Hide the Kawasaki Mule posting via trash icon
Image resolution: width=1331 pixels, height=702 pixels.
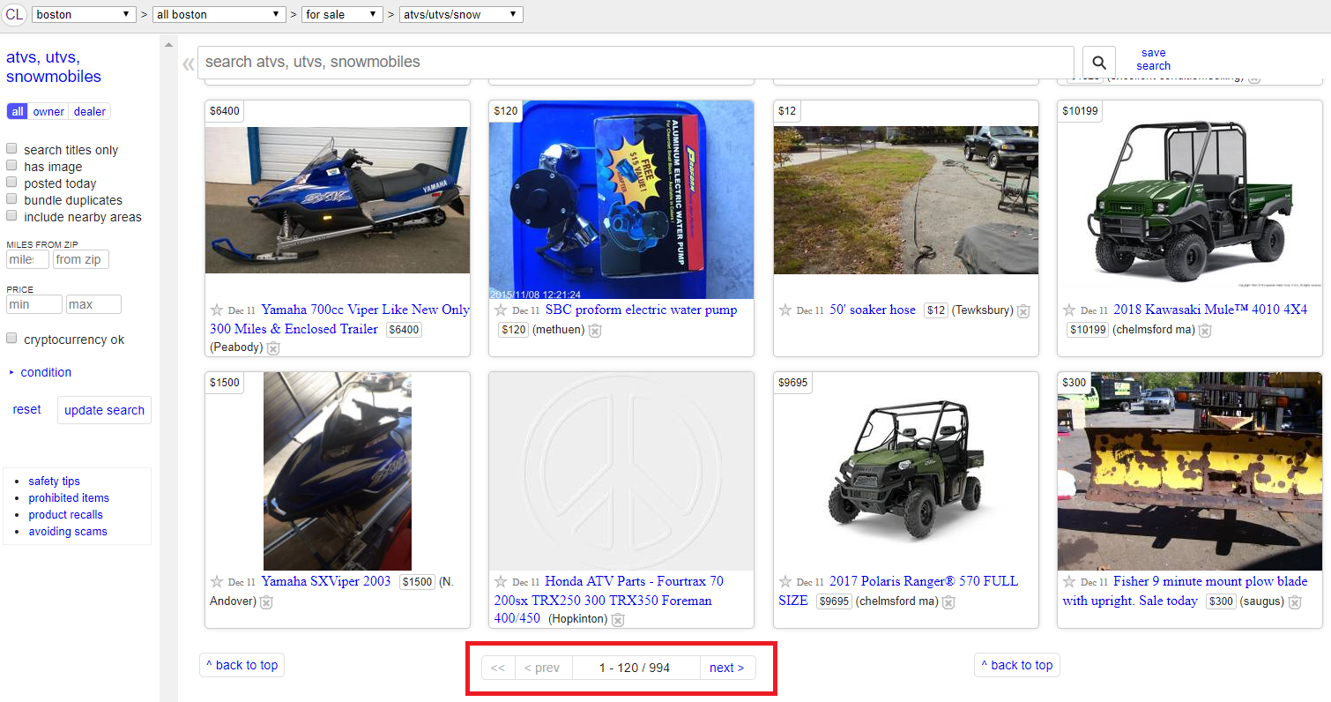point(1205,330)
